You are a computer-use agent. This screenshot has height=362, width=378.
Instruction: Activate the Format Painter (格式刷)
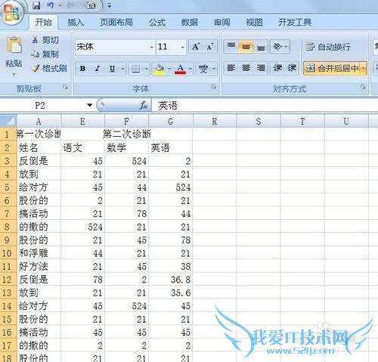pyautogui.click(x=49, y=68)
